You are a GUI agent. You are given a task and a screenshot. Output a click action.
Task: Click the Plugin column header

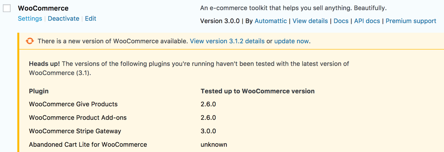coord(39,91)
